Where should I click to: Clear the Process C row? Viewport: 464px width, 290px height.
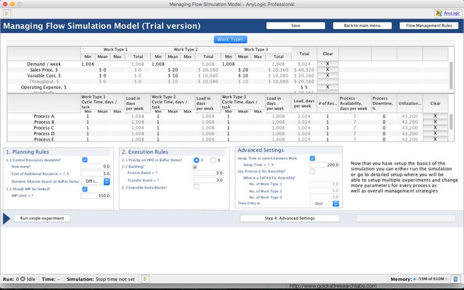click(x=435, y=128)
